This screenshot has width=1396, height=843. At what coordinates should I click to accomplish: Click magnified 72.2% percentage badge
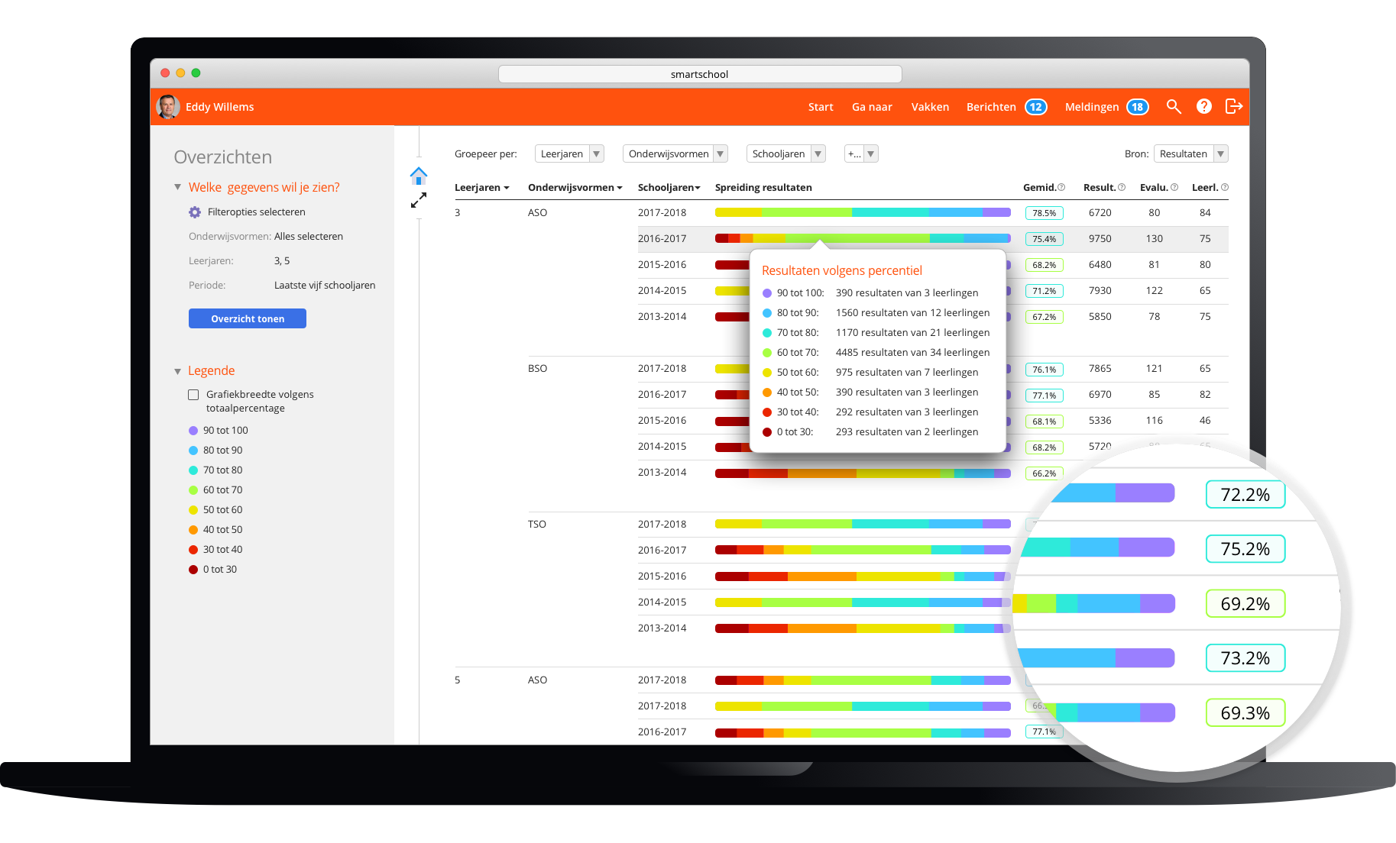1245,495
